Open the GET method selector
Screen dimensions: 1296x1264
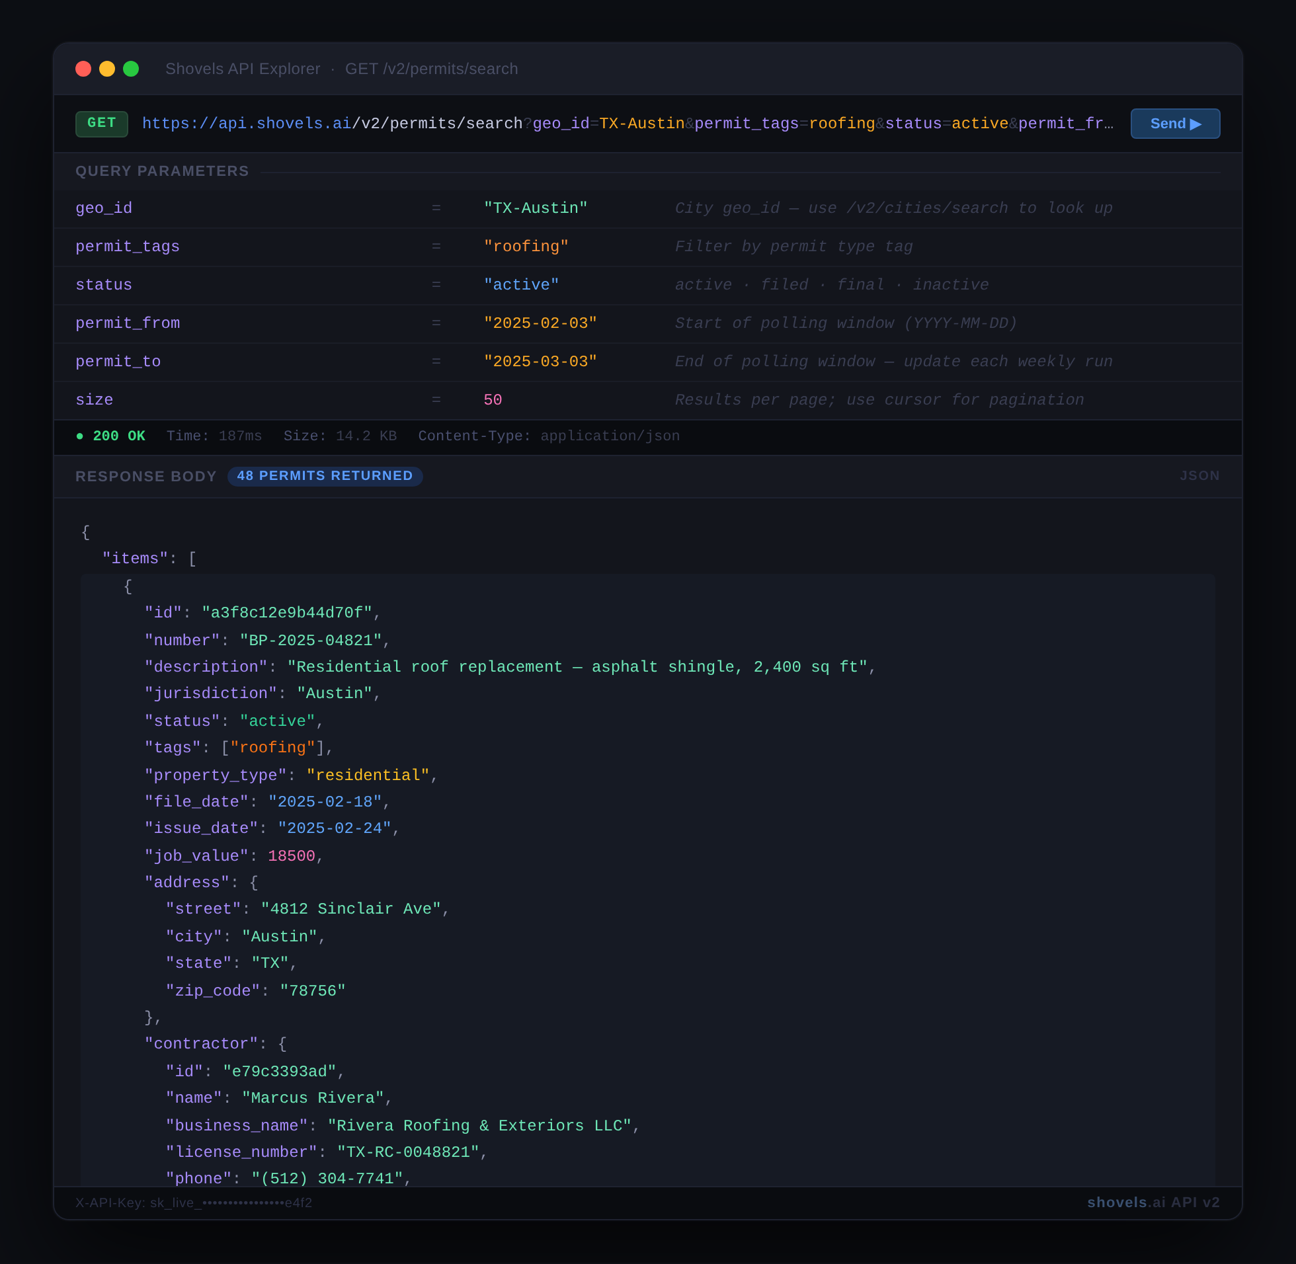click(101, 124)
